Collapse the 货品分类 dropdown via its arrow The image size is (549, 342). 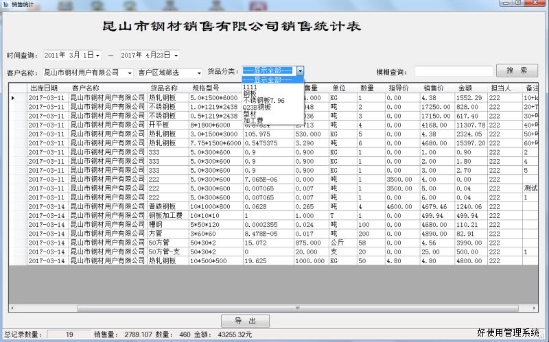tap(300, 71)
